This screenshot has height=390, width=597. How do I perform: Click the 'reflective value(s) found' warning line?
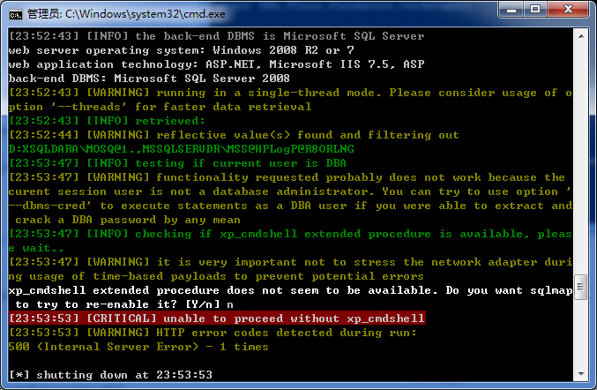coord(234,135)
